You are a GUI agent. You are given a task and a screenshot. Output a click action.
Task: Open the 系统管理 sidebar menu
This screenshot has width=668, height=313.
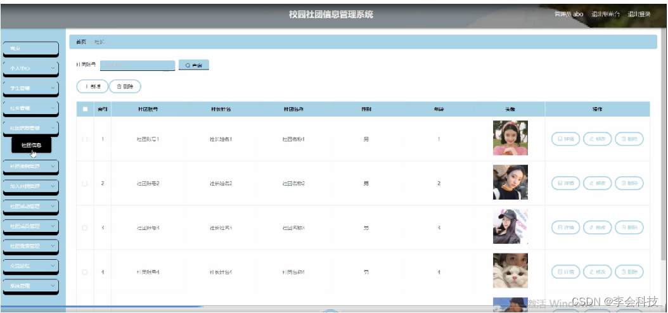pyautogui.click(x=30, y=285)
